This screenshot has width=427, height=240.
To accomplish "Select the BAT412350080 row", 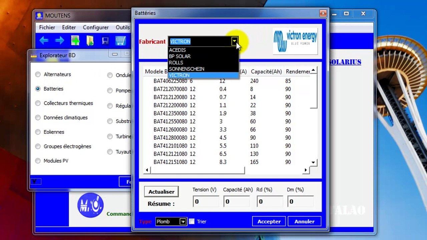I will click(227, 113).
